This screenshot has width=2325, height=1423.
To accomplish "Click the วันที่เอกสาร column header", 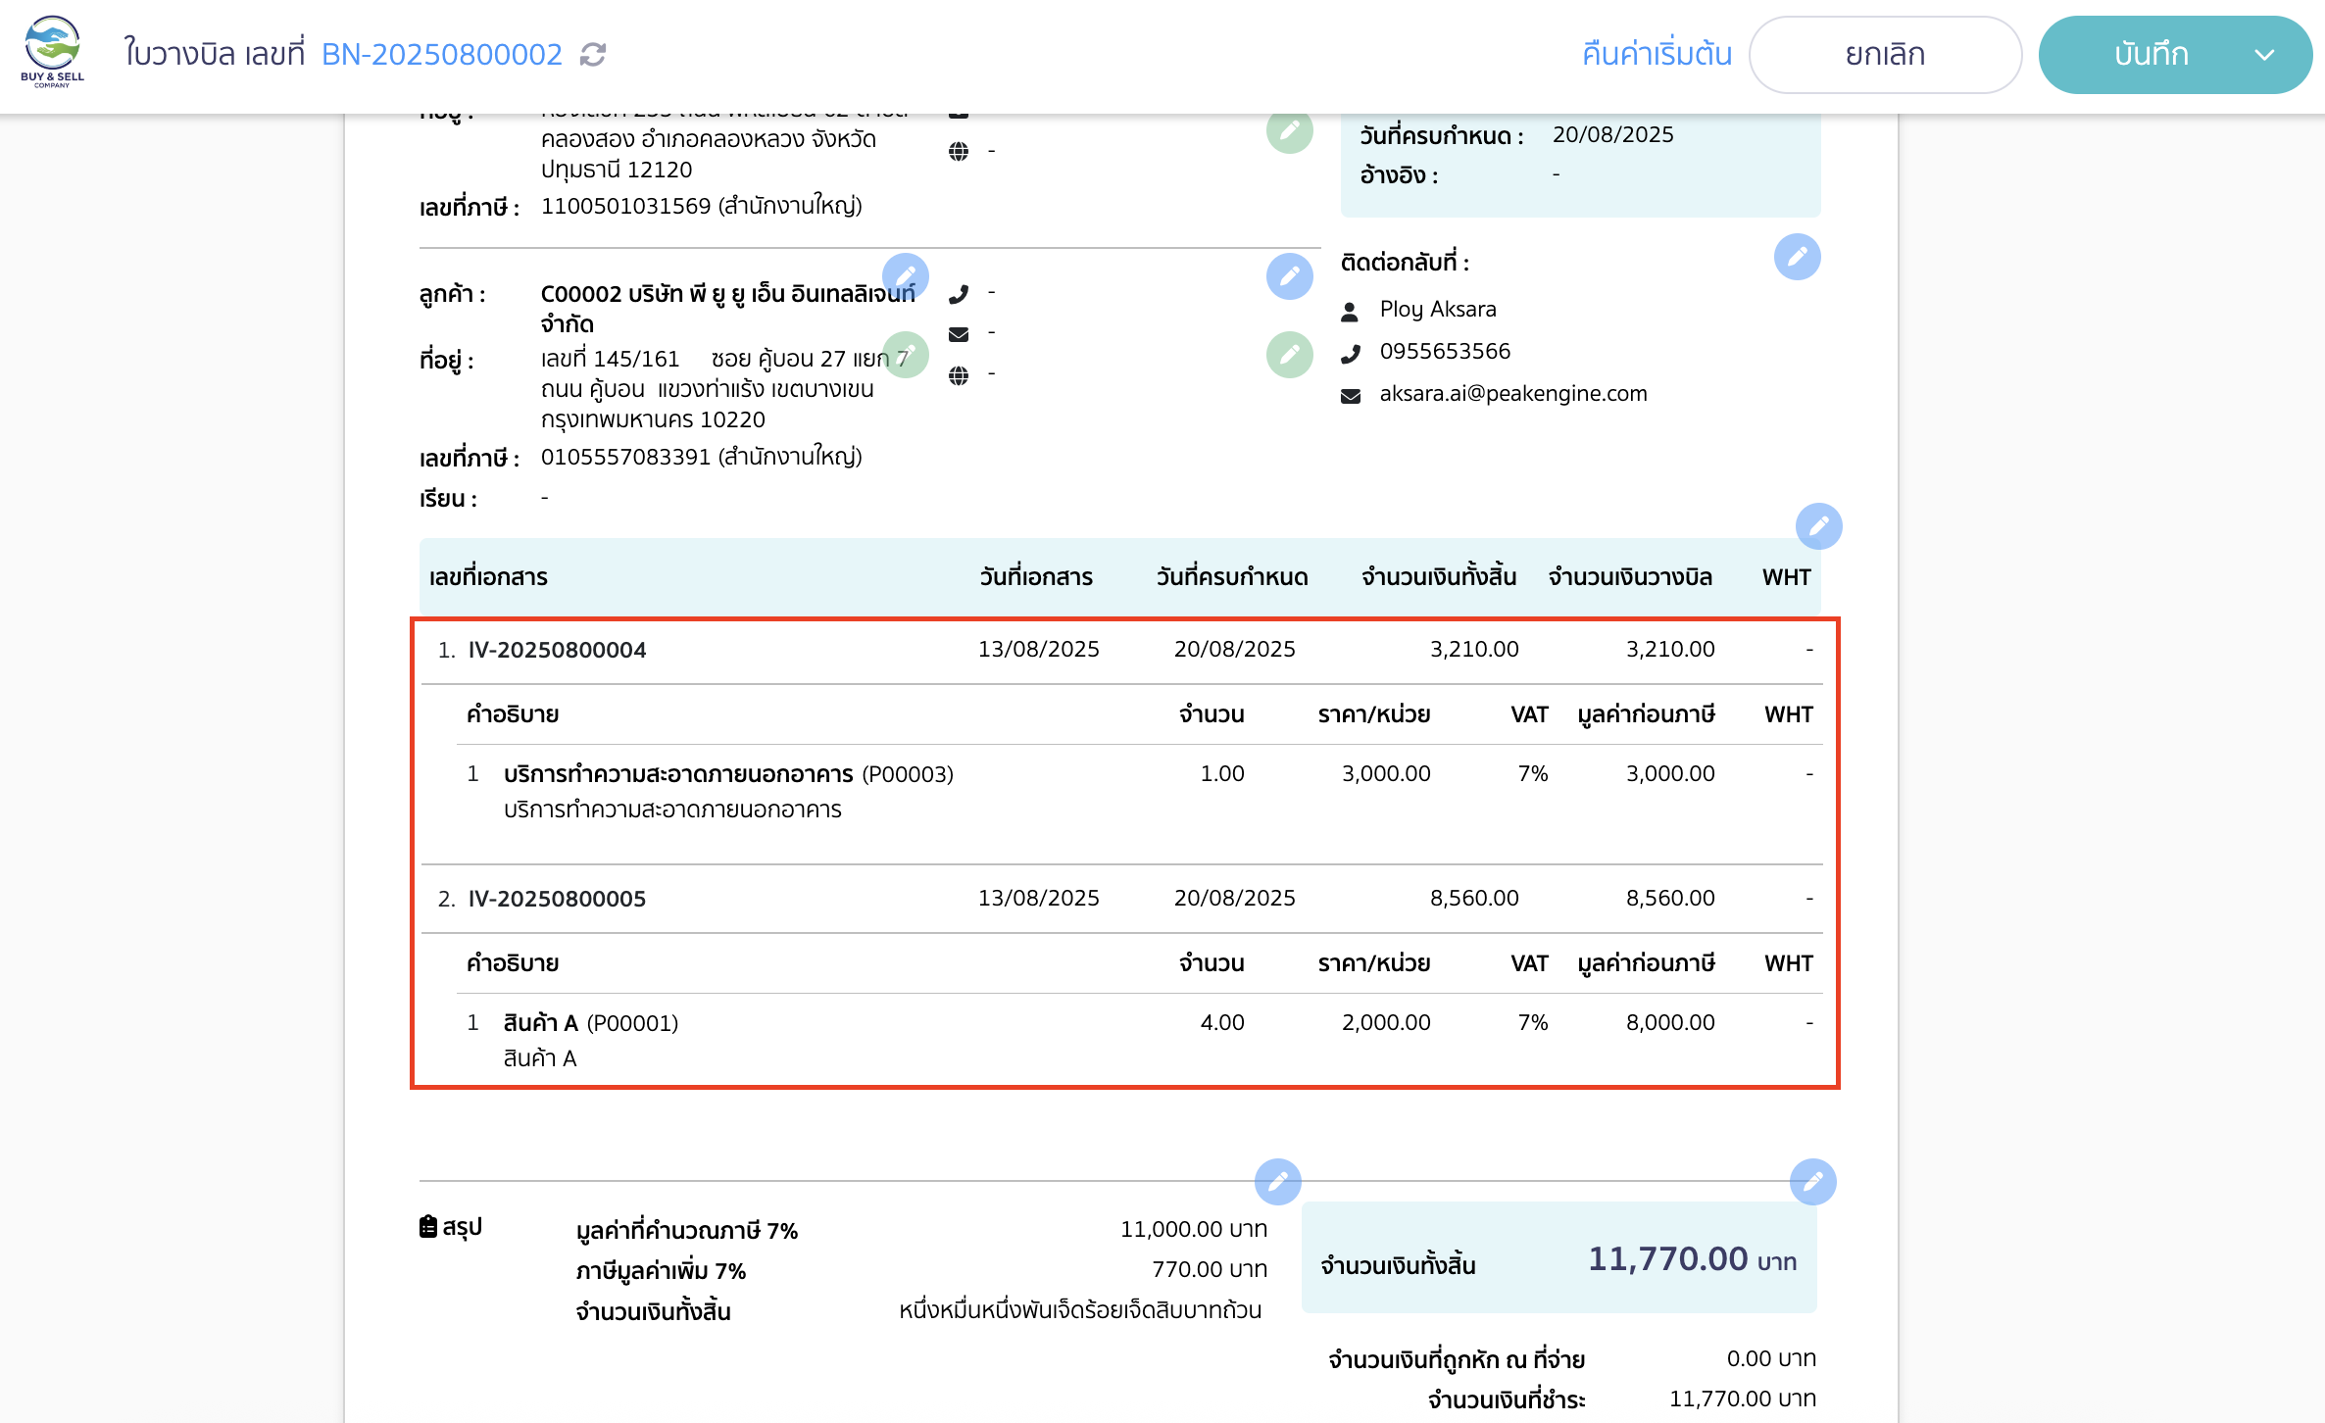I will coord(1036,577).
